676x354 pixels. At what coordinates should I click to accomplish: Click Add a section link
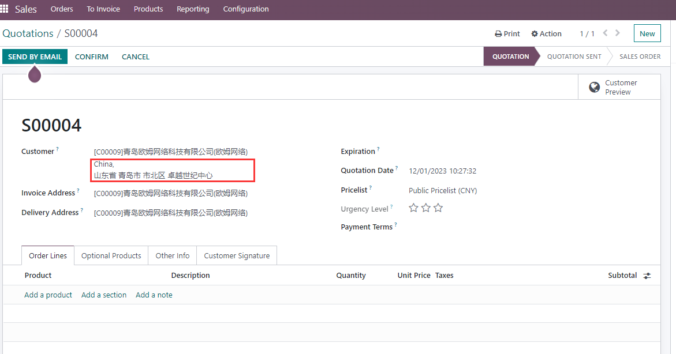pyautogui.click(x=104, y=295)
